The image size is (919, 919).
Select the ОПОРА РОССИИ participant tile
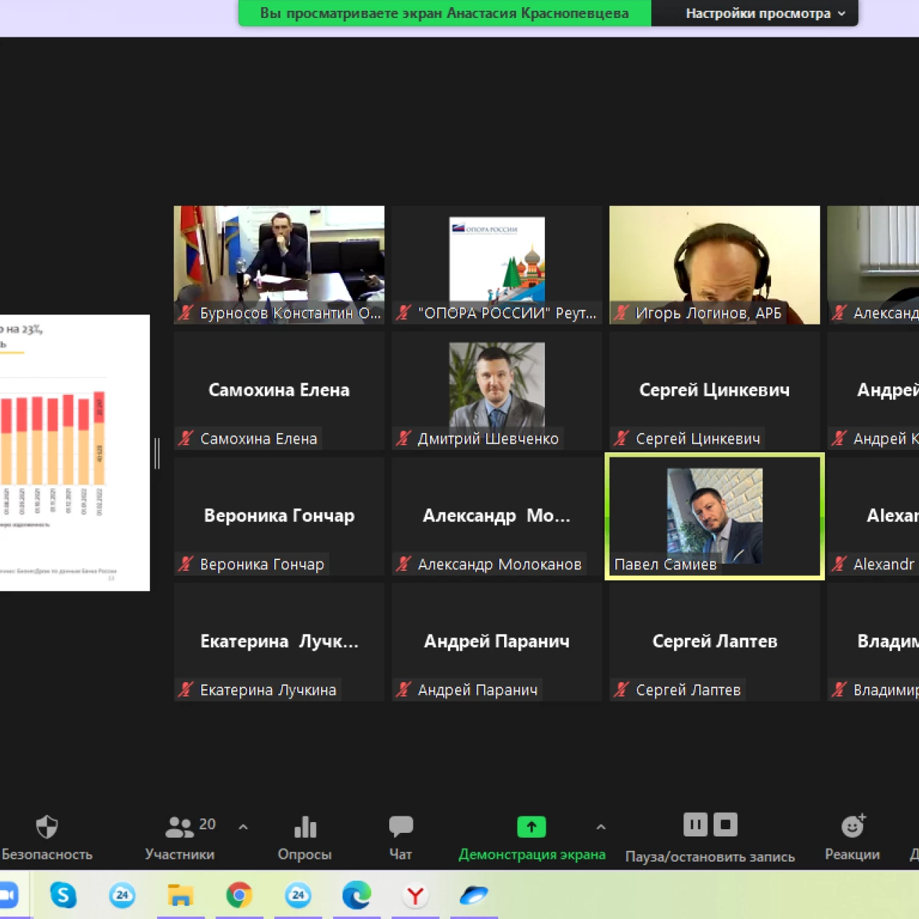[x=497, y=265]
